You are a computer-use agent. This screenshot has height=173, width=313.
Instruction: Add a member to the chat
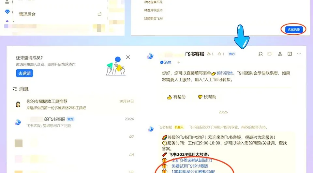(x=280, y=54)
